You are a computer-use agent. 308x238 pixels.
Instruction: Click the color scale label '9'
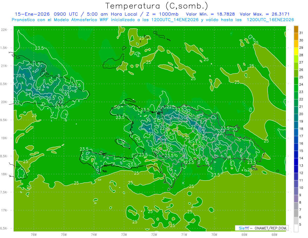[300, 195]
